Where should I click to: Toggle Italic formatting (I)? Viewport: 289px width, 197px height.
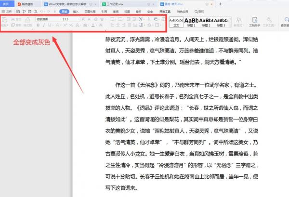(x=44, y=25)
